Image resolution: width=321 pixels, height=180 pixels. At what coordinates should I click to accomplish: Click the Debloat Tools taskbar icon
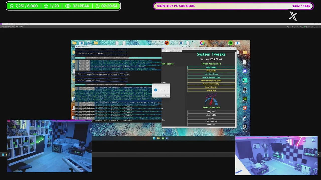tap(167, 138)
